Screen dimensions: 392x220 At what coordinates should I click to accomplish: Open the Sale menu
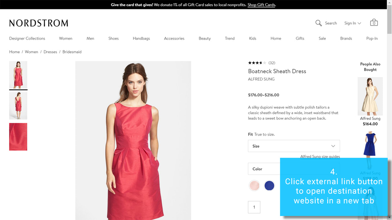pyautogui.click(x=322, y=38)
